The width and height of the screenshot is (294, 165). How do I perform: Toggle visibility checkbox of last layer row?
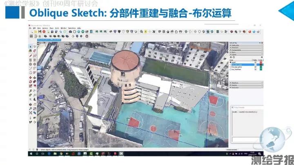coord(255,69)
